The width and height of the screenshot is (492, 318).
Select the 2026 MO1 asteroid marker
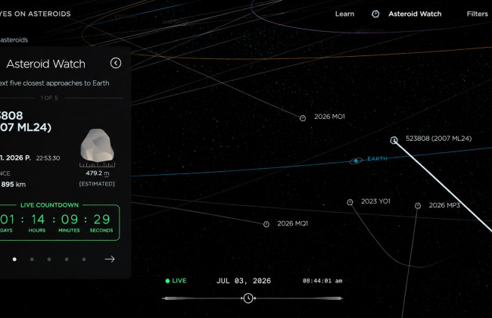pyautogui.click(x=303, y=118)
